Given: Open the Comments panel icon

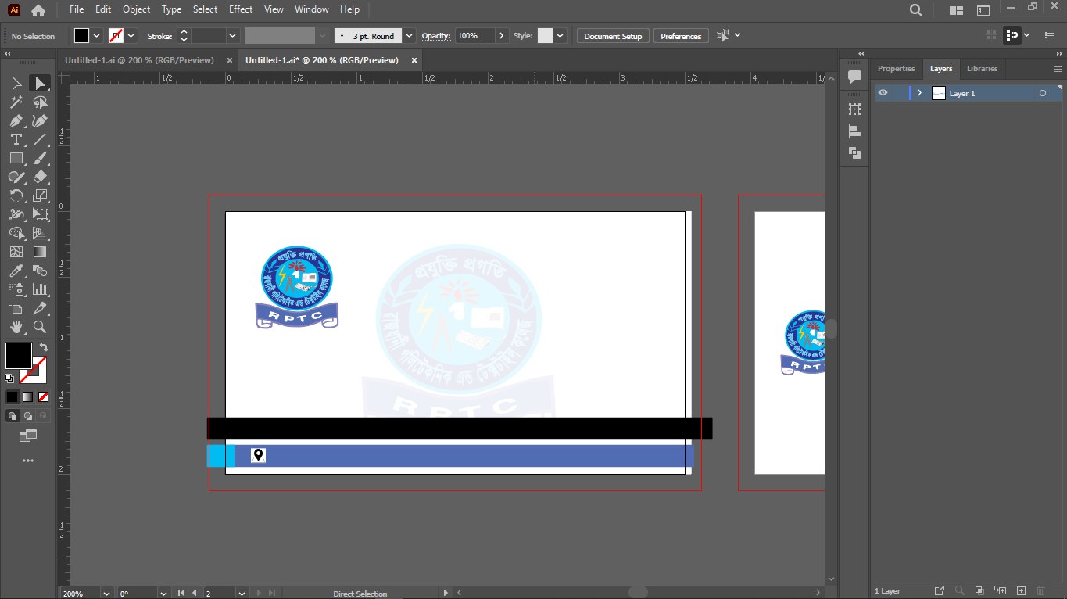Looking at the screenshot, I should point(854,77).
